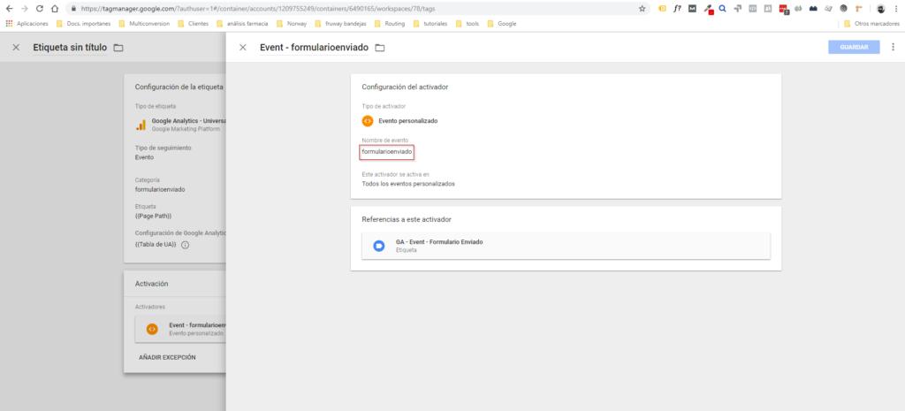The height and width of the screenshot is (411, 905).
Task: Click the dark blue castle-shaped extension icon
Action: coord(813,9)
